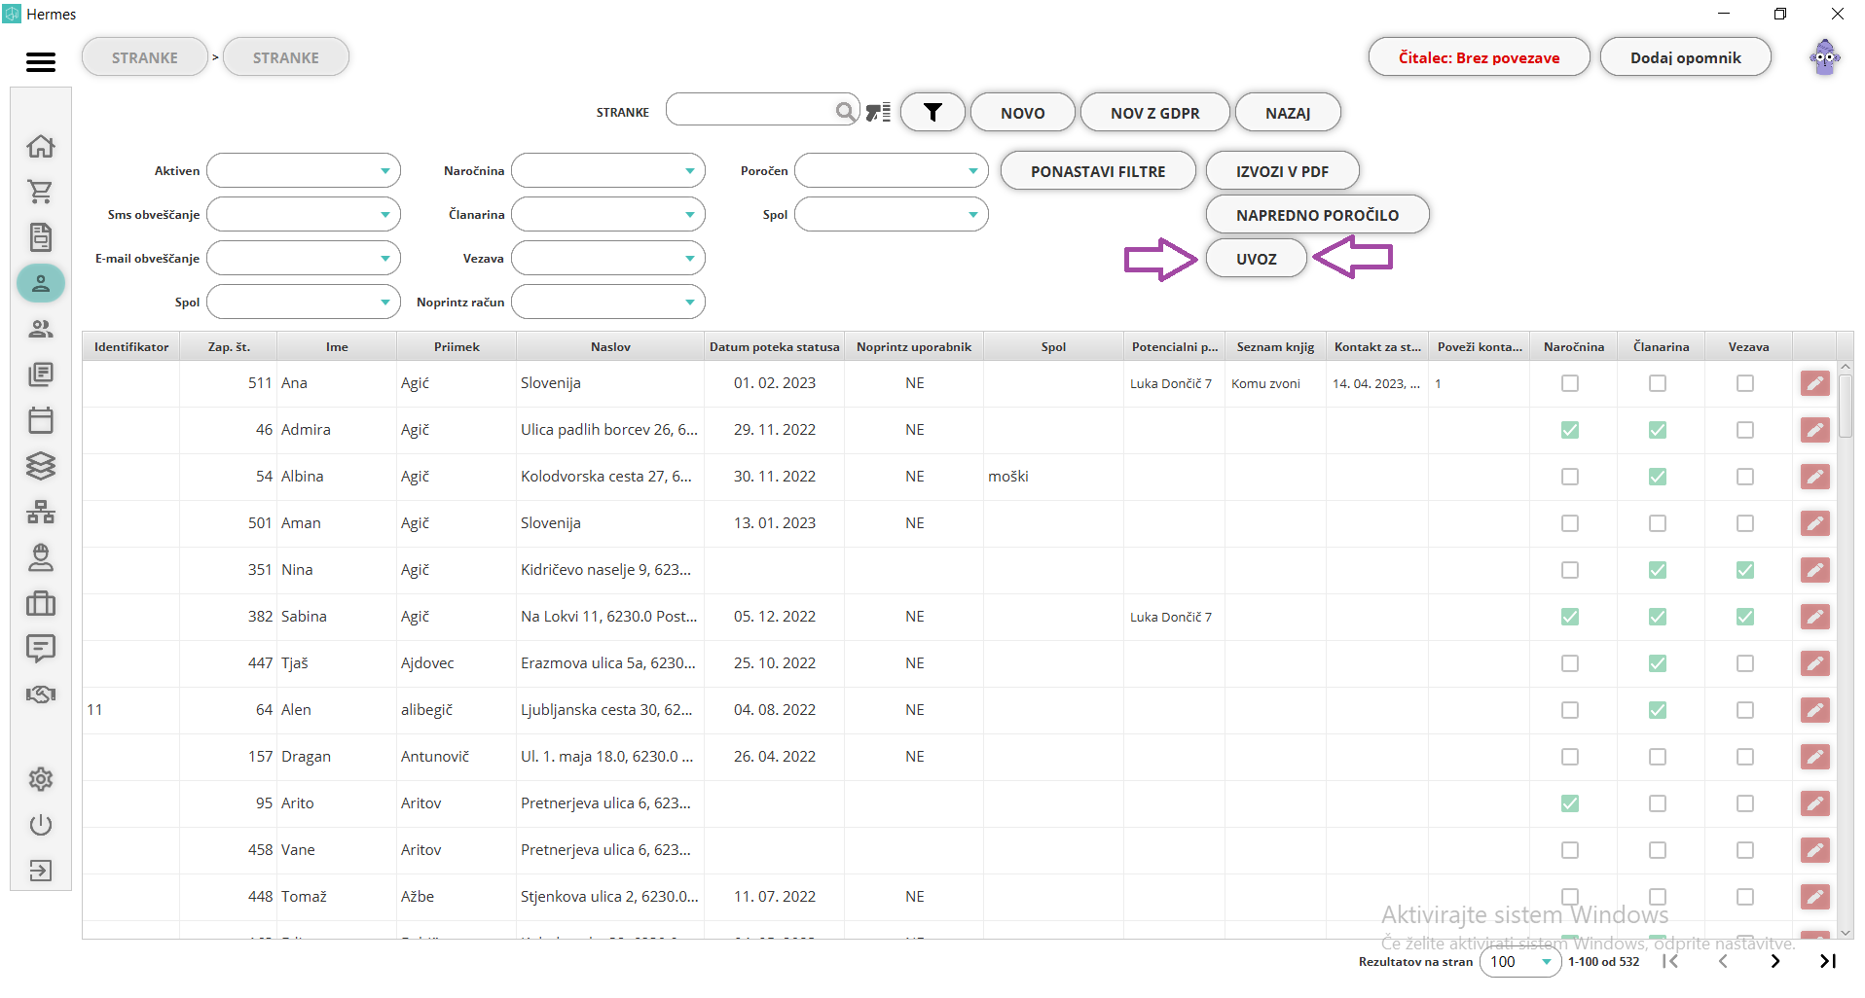Open the groups people sidebar icon

[x=41, y=329]
